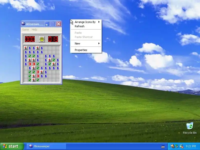Click the greyed-out Paste menu entry

coord(86,33)
